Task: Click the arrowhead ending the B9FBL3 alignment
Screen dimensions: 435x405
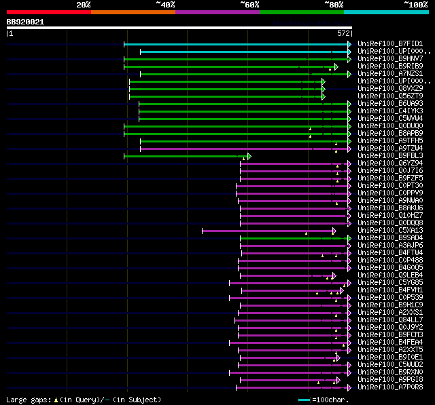Action: pos(249,157)
